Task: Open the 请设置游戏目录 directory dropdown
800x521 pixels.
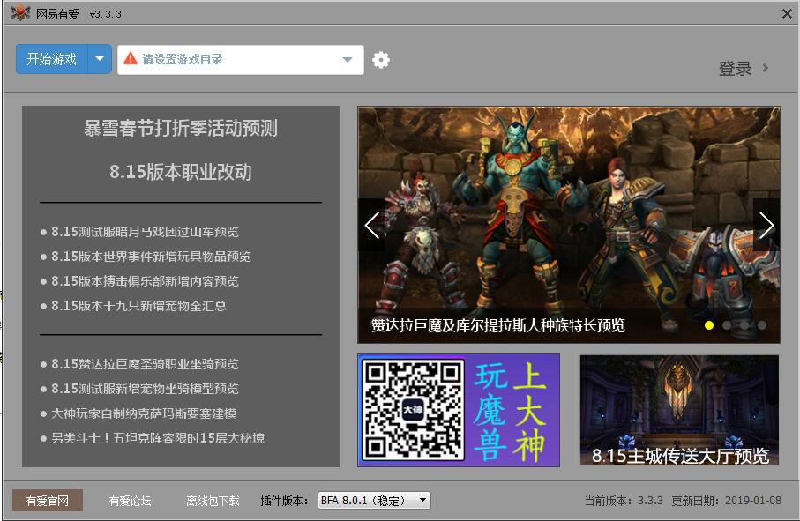Action: pos(348,57)
